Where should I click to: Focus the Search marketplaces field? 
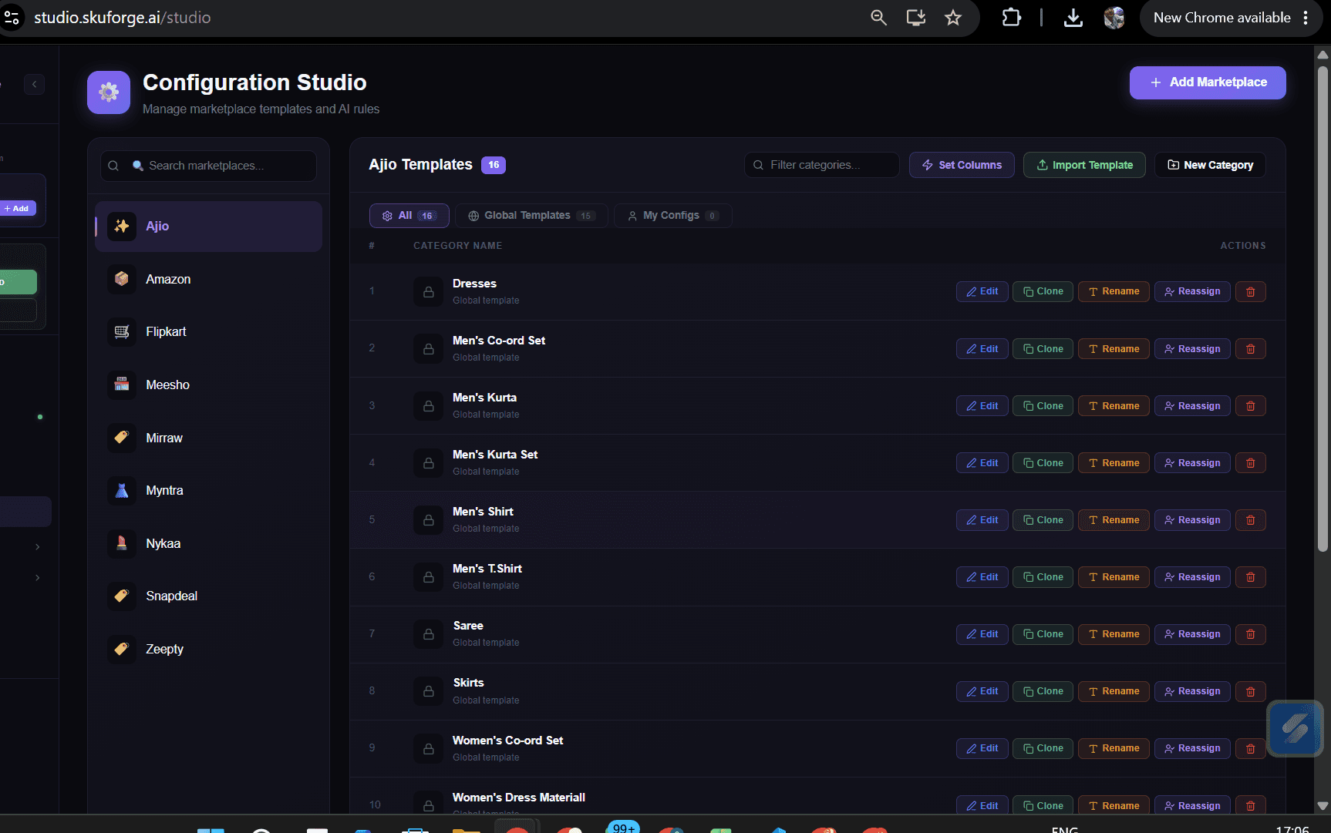208,166
